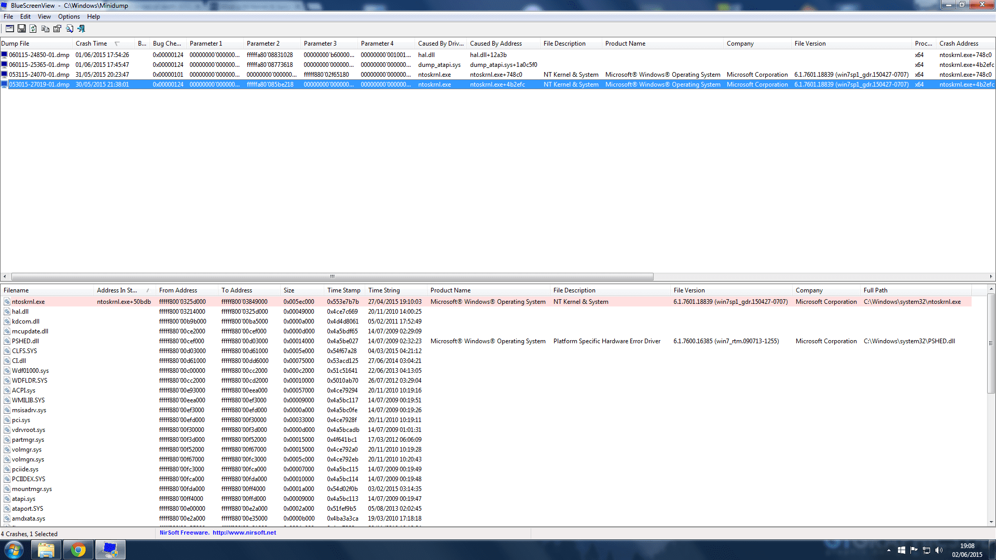Click the file icon beside hal.dll

coord(7,312)
